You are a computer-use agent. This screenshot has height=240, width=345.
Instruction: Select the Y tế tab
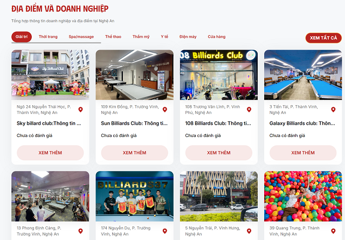coord(164,37)
